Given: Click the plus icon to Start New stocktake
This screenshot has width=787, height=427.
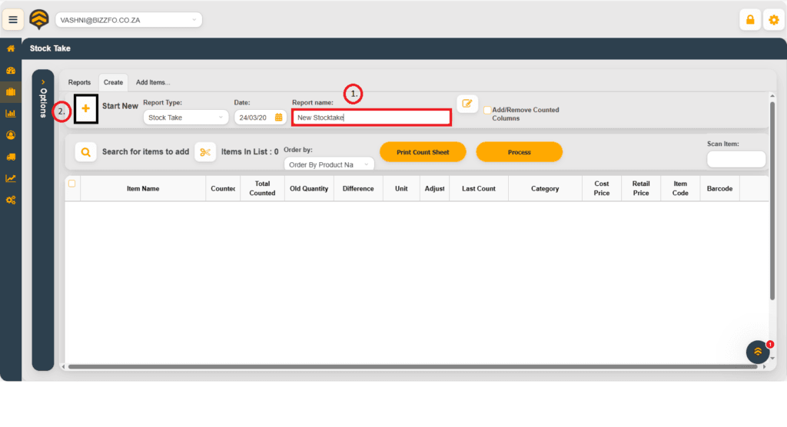Looking at the screenshot, I should pos(85,109).
